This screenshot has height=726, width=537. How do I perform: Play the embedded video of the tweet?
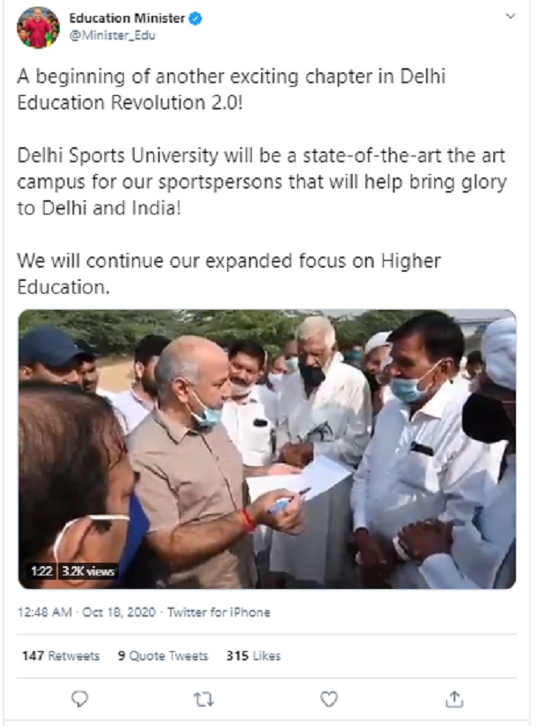click(x=268, y=449)
